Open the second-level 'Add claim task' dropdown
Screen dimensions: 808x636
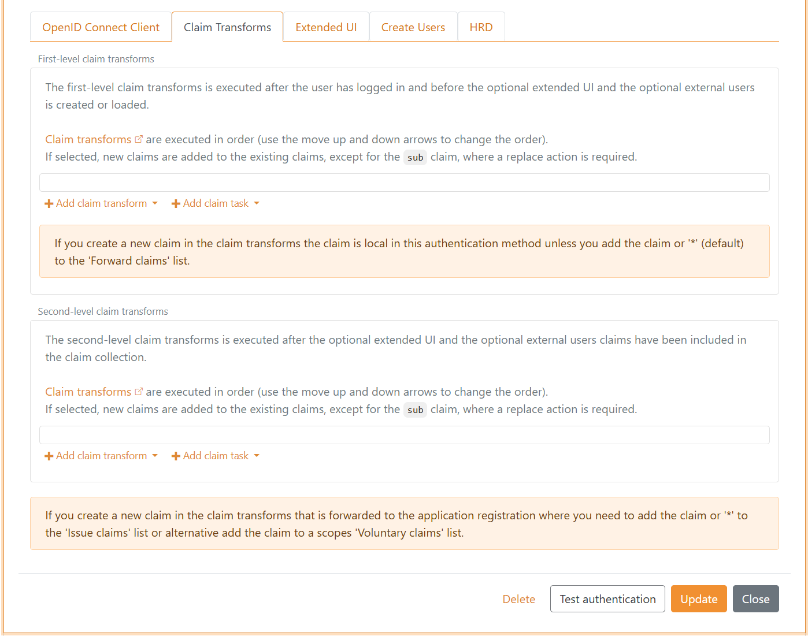pos(215,456)
